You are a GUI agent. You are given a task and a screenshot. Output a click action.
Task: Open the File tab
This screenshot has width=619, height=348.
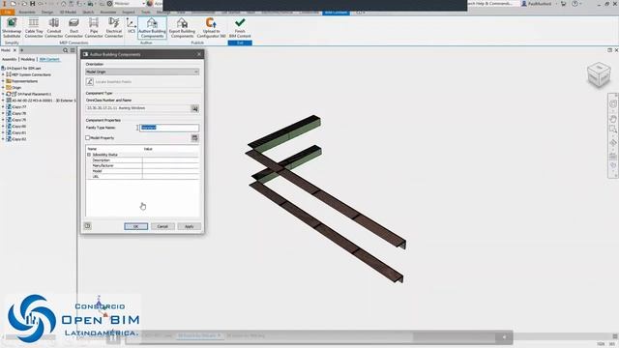8,13
